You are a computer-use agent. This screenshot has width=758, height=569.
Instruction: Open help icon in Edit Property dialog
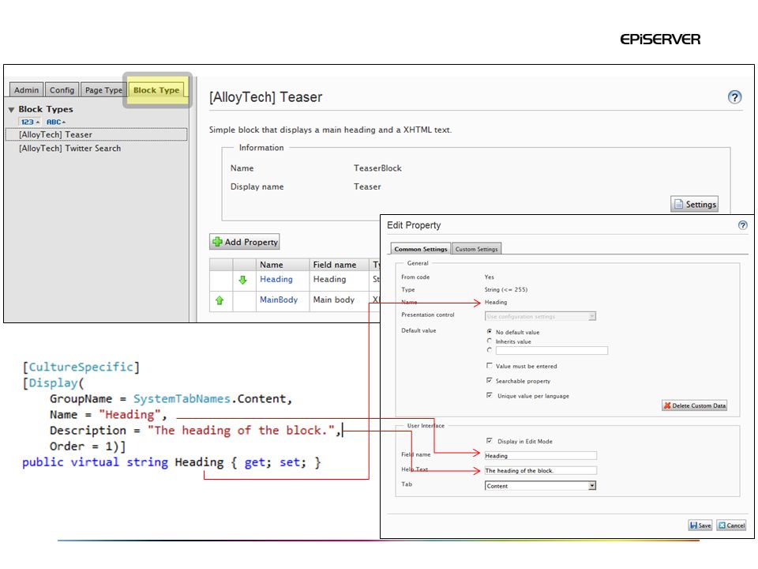pos(742,225)
